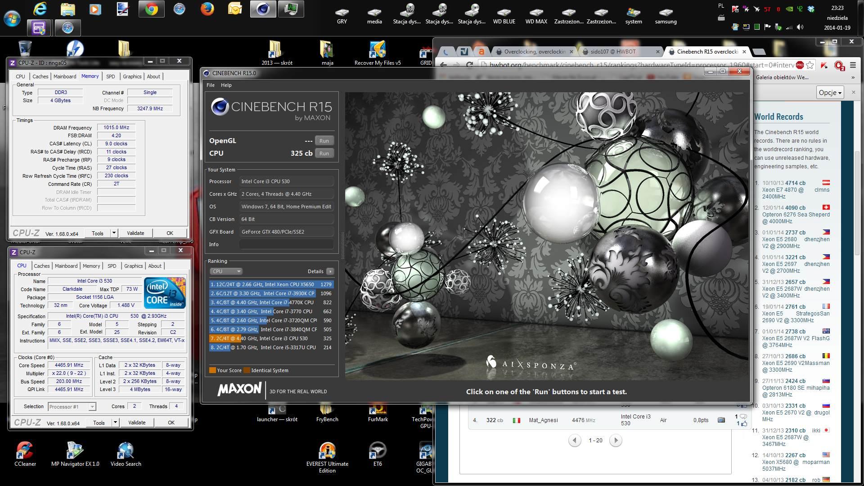Open Processor #1 selection combo box

pos(72,407)
